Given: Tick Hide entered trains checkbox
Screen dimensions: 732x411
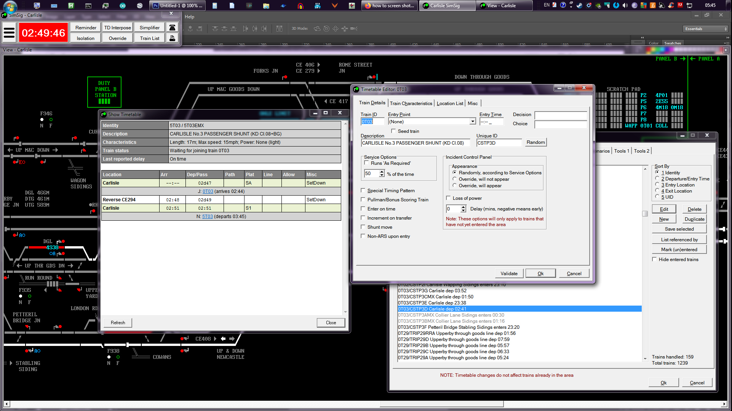Looking at the screenshot, I should coord(654,259).
